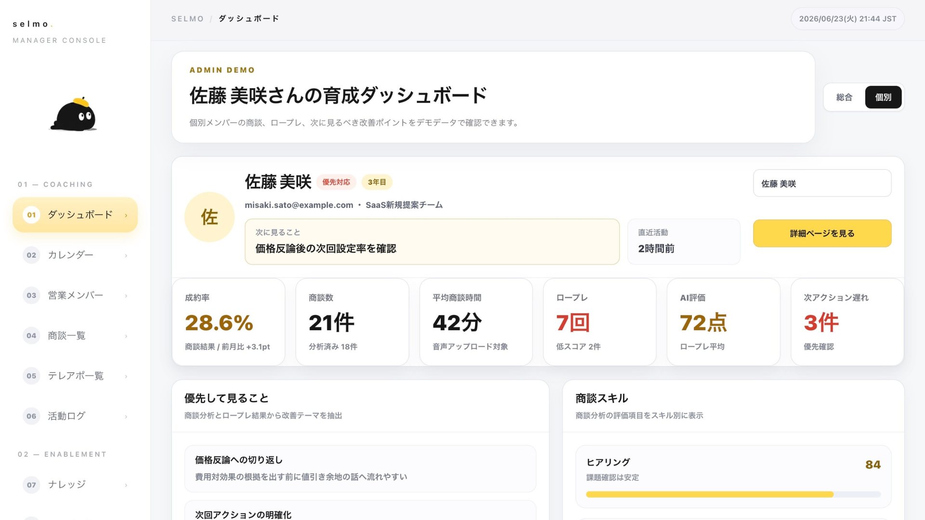Screen dimensions: 925x520
Task: Click the 優先して見ること section heading
Action: coord(226,399)
